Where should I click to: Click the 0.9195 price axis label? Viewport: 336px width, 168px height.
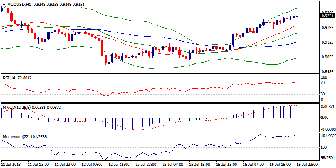pos(327,28)
